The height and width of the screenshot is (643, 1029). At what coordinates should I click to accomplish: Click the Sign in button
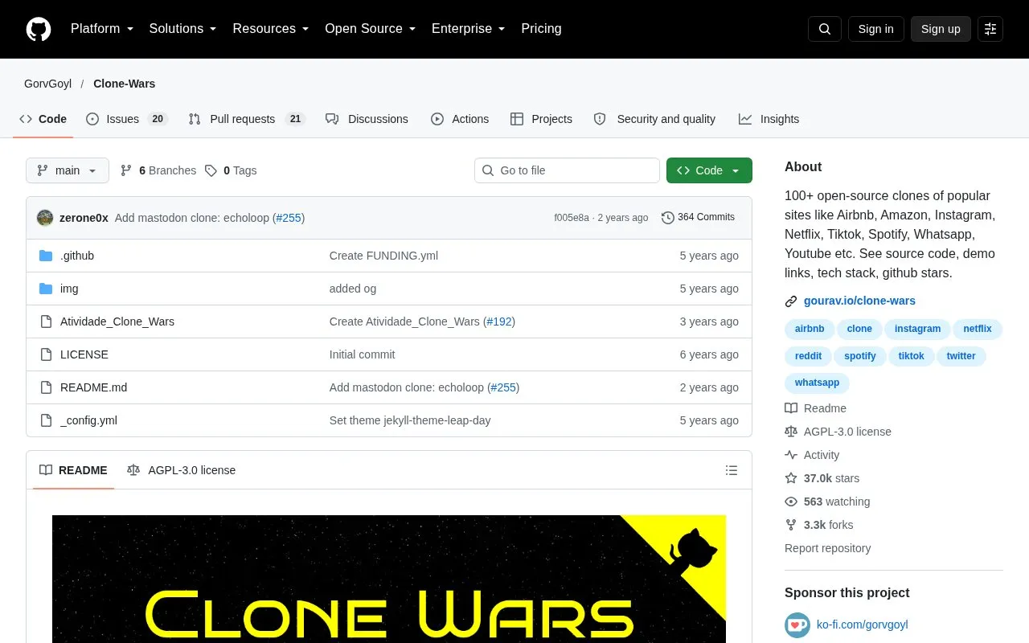pos(875,29)
